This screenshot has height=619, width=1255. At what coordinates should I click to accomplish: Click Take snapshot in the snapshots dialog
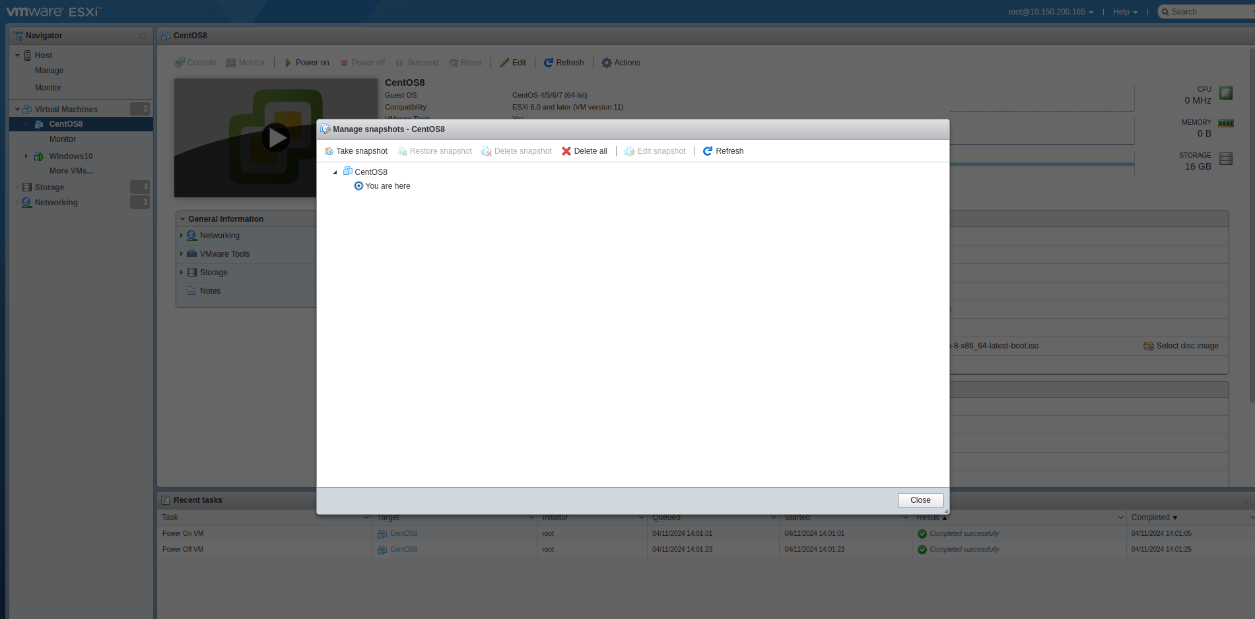pyautogui.click(x=356, y=151)
